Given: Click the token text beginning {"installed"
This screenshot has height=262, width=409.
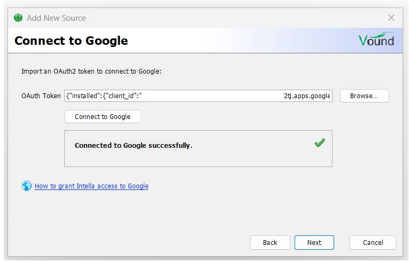Looking at the screenshot, I should [104, 96].
